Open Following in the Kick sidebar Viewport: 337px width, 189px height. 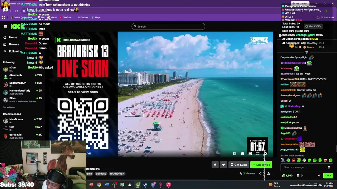click(13, 51)
